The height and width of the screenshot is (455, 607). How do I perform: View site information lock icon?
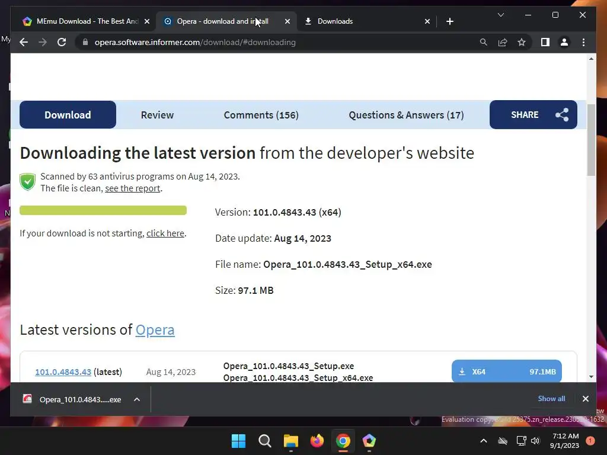pyautogui.click(x=85, y=42)
